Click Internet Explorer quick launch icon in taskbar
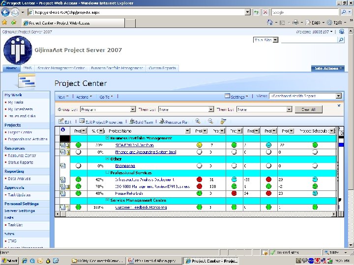 [x=25, y=261]
